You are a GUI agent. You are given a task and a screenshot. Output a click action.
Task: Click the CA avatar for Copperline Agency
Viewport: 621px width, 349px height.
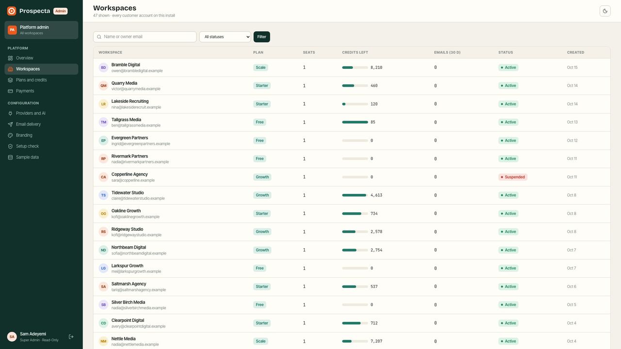coord(103,177)
